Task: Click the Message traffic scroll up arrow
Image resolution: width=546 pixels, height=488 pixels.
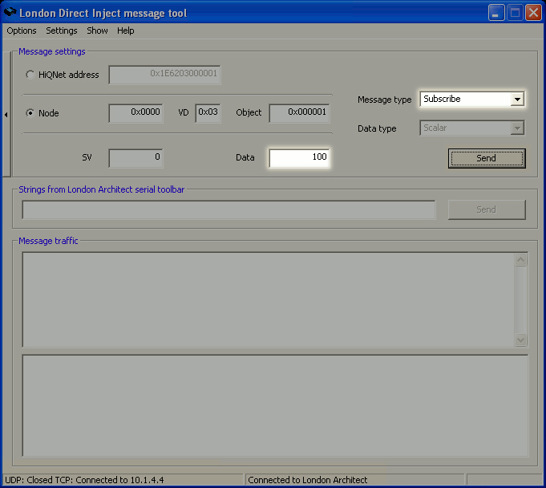Action: point(520,260)
